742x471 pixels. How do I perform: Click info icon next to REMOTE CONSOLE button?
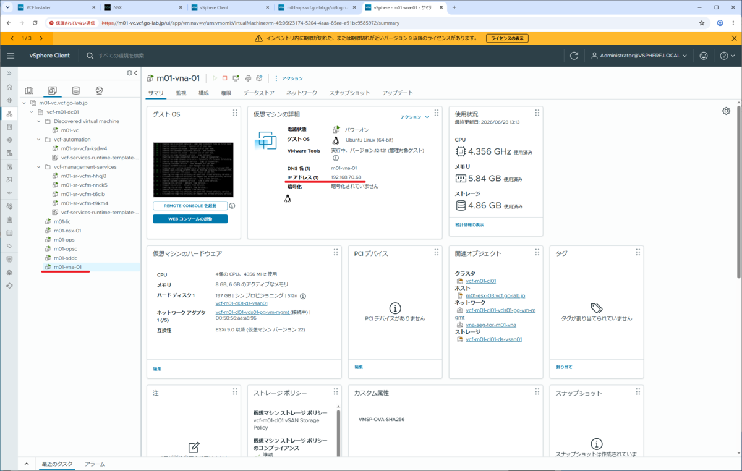(x=232, y=206)
